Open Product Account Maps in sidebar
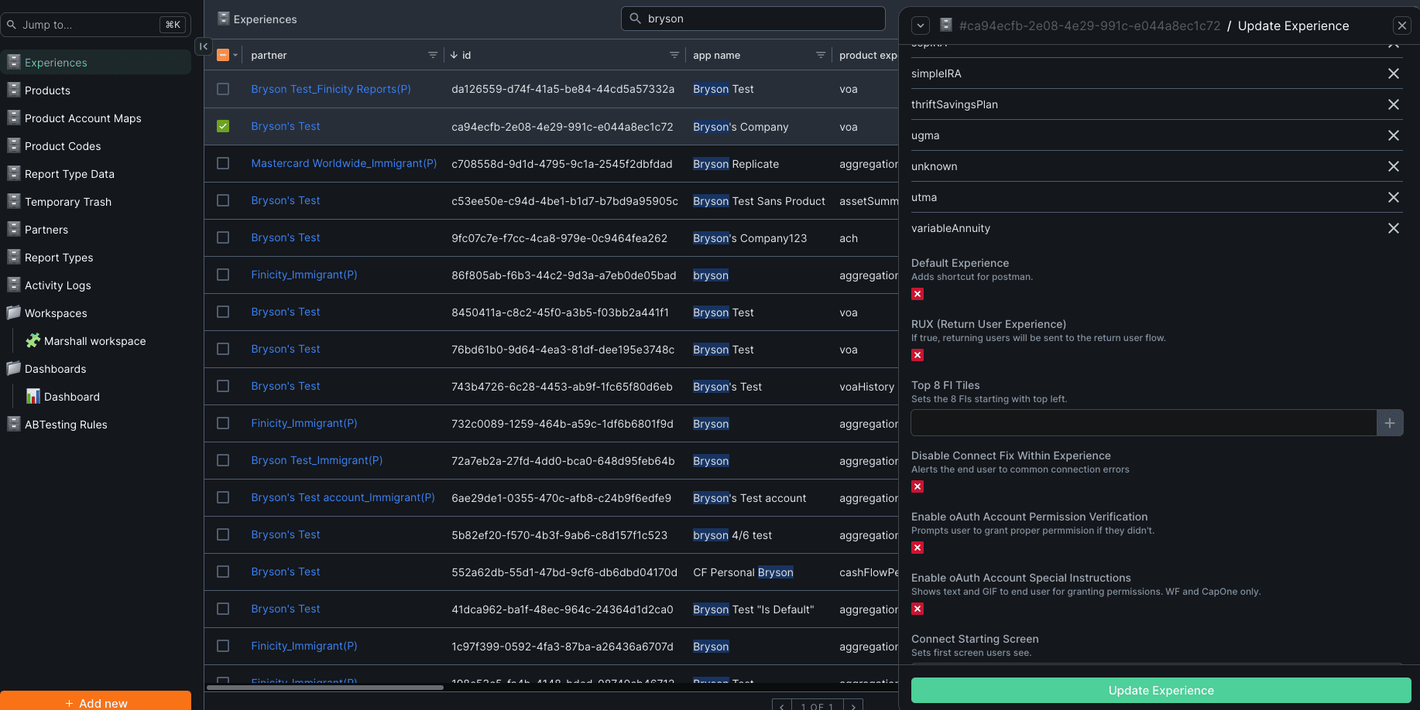The height and width of the screenshot is (710, 1420). tap(83, 118)
